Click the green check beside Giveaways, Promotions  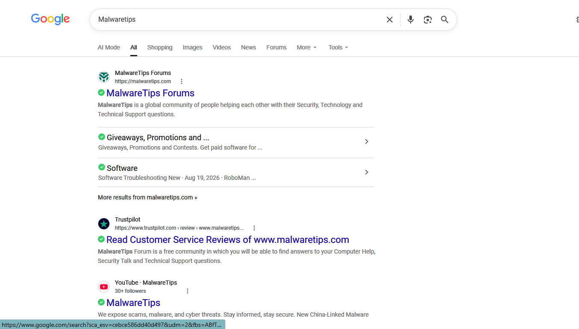click(102, 137)
